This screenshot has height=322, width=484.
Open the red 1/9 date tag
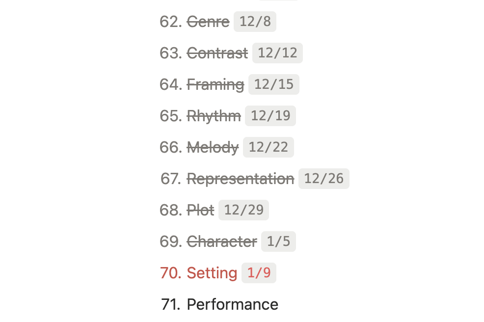point(259,273)
